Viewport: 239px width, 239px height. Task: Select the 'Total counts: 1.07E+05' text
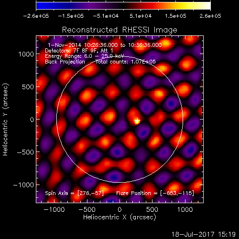[125, 62]
